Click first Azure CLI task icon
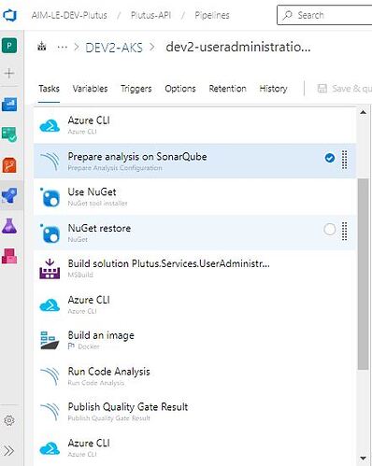 tap(50, 126)
